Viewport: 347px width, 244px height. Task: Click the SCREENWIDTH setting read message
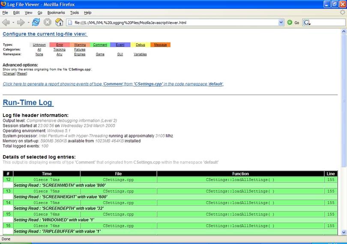pyautogui.click(x=60, y=185)
